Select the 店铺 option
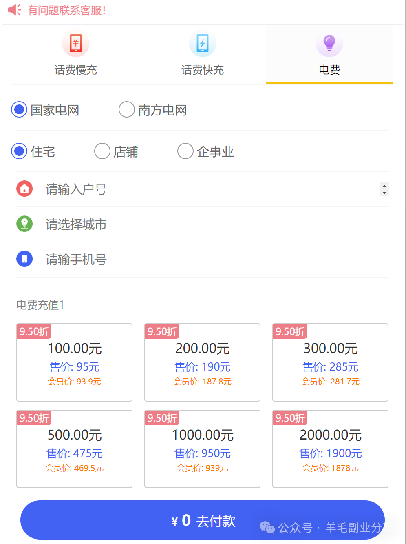 [102, 151]
